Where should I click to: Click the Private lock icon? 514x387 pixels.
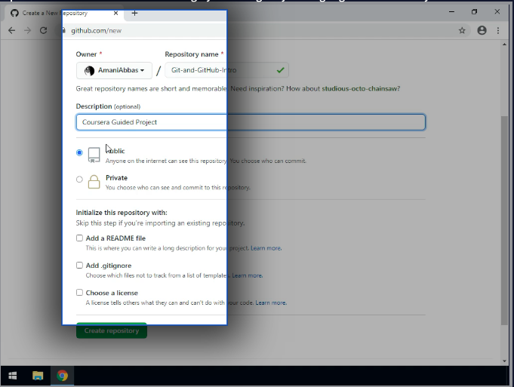94,182
